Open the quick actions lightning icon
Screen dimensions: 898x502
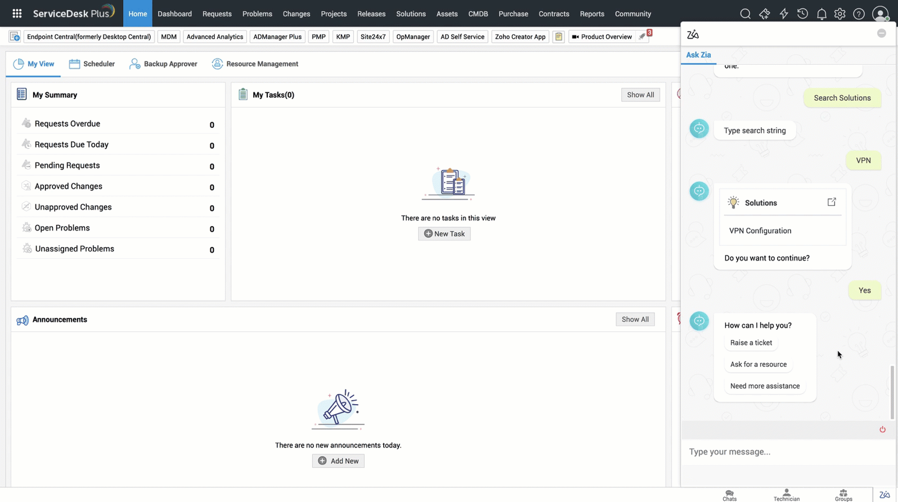(x=784, y=14)
